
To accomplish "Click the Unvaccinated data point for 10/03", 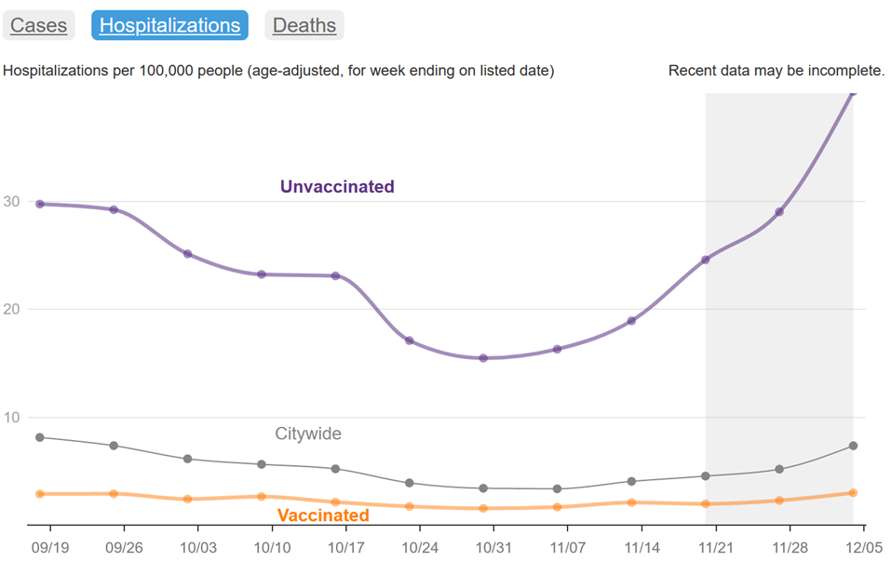I will click(187, 254).
